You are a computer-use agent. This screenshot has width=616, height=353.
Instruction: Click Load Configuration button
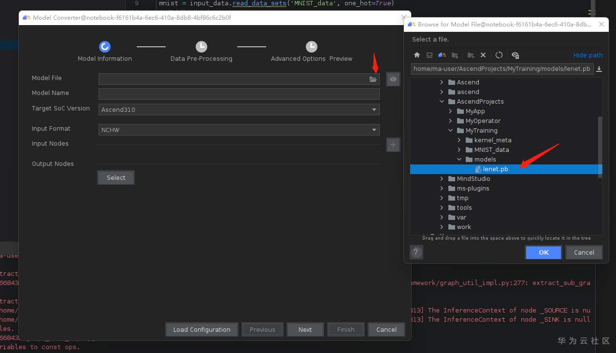point(201,329)
